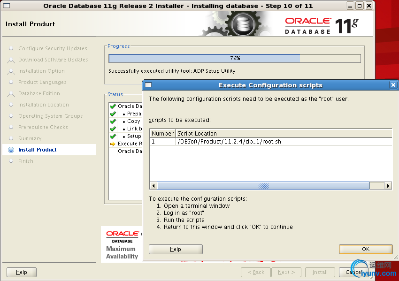Open the dialog's window menu icon
Screen dimensions: 399x281
(x=148, y=85)
